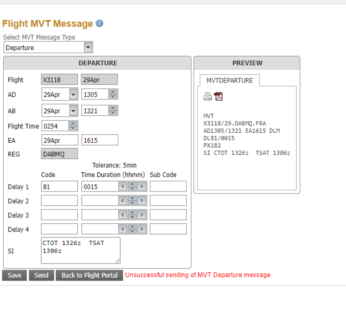Viewport: 346px width, 314px height.
Task: Click the Delay 1 right arrow button
Action: 142,186
